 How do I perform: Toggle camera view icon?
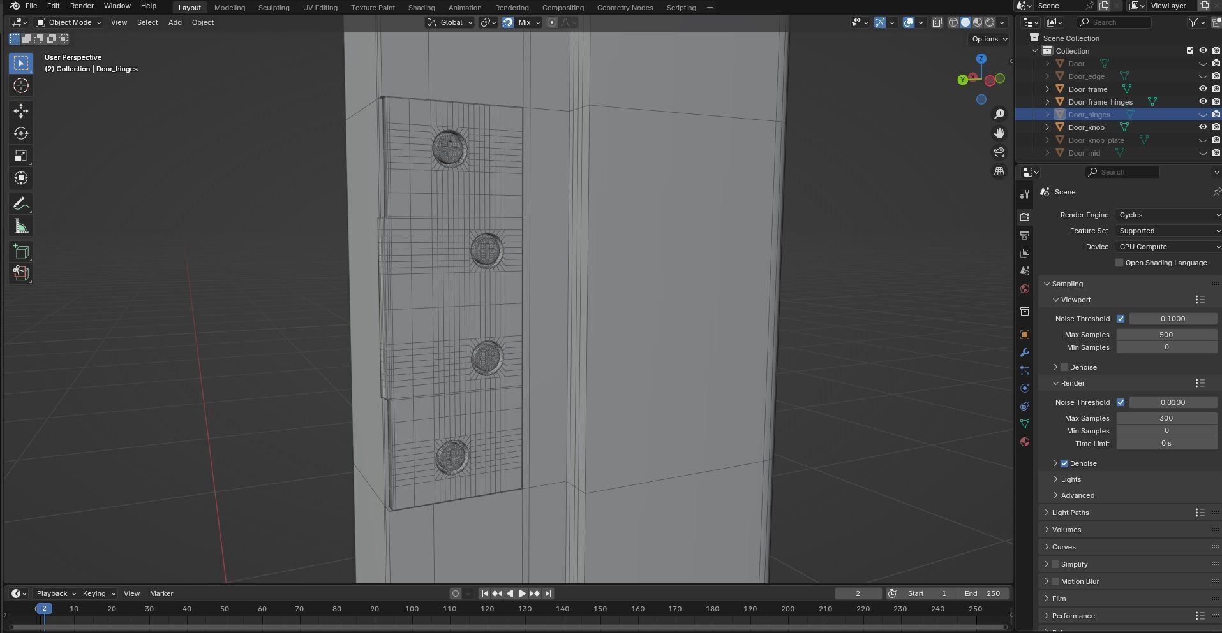pos(999,152)
